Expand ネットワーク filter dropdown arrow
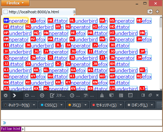The image size is (163, 132). tap(34, 105)
